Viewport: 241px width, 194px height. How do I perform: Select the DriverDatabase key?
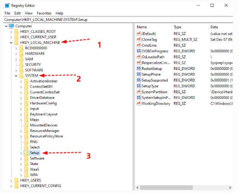tap(42, 98)
